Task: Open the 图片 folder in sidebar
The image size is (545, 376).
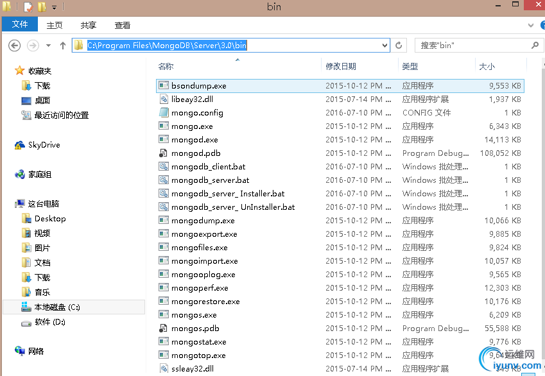Action: click(x=36, y=248)
